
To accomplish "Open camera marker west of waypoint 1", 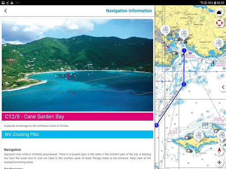I will click(175, 53).
